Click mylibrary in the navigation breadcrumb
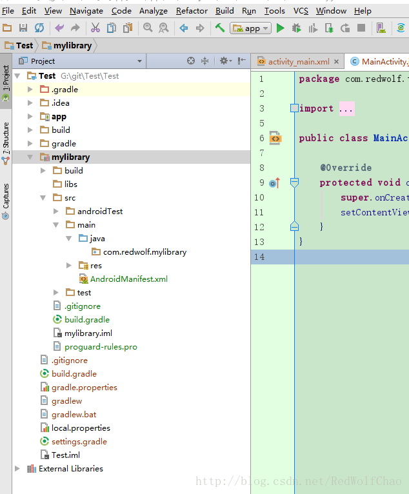 (x=67, y=46)
